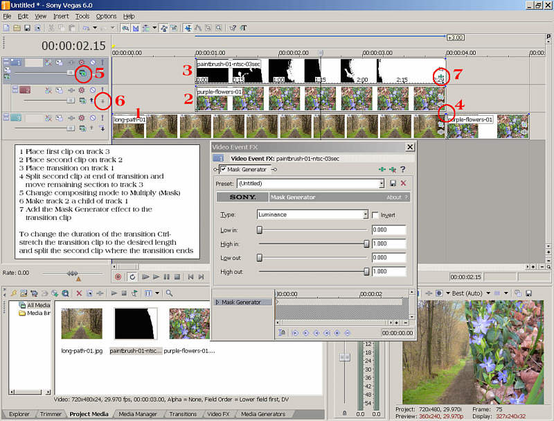
Task: Click the Low in slider handle
Action: coord(259,230)
